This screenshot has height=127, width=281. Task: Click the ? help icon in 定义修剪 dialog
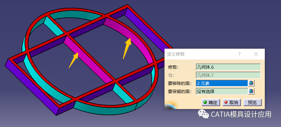(239, 54)
